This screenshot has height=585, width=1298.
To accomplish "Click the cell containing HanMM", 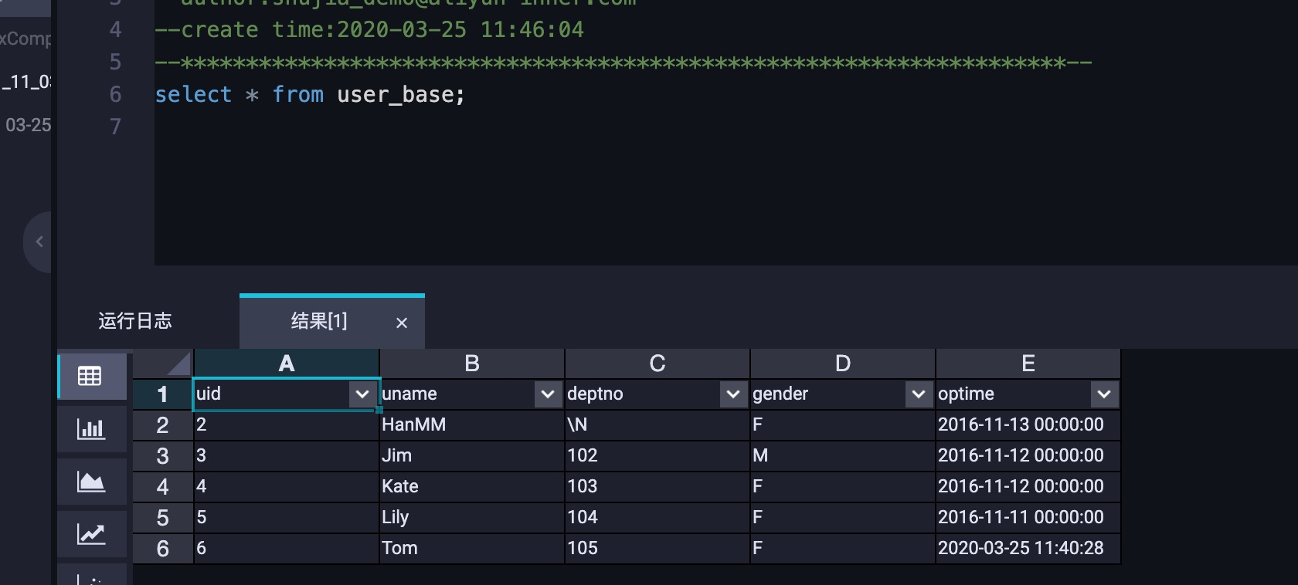I will point(414,424).
